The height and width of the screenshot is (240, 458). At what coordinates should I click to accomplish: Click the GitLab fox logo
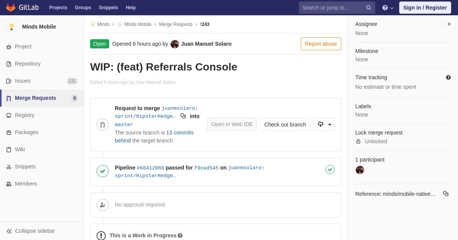click(11, 8)
